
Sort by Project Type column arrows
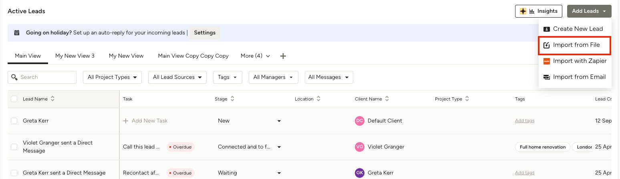click(x=467, y=99)
